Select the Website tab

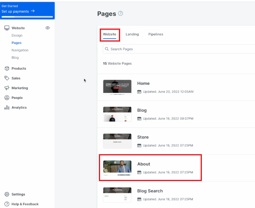110,34
